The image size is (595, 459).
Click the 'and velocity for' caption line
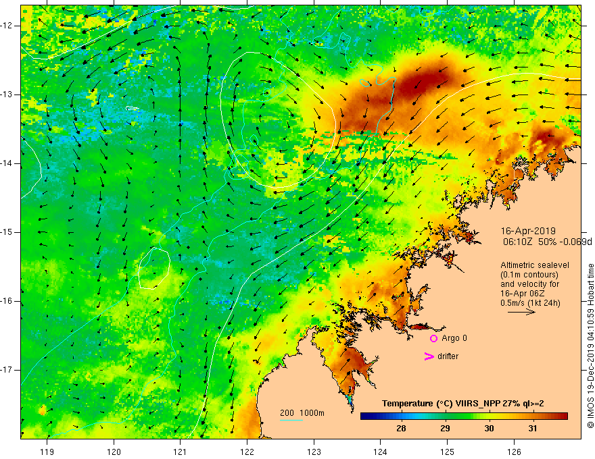click(x=529, y=284)
